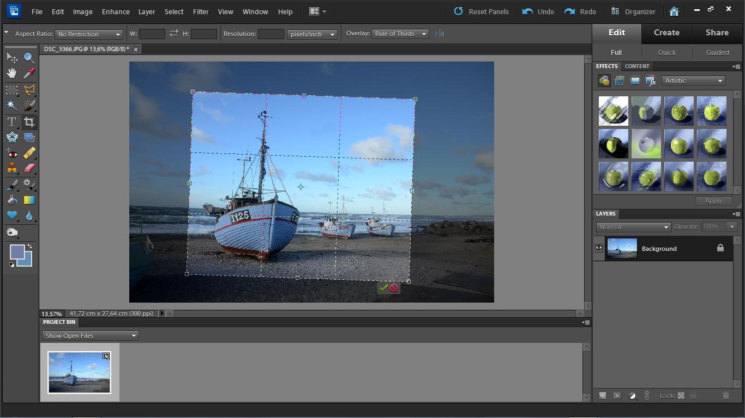Click the Reset Panels button
Image resolution: width=745 pixels, height=418 pixels.
482,11
